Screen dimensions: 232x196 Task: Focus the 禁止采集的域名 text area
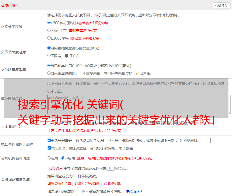(x=139, y=104)
